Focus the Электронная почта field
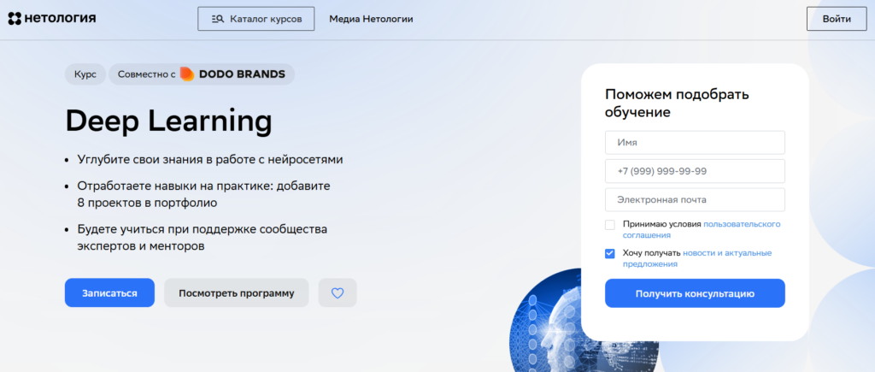The height and width of the screenshot is (372, 875). click(x=695, y=199)
